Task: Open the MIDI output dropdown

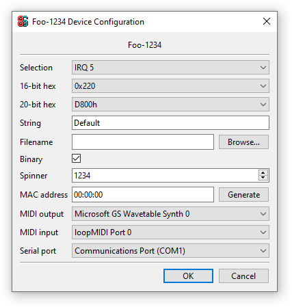Action: tap(170, 214)
